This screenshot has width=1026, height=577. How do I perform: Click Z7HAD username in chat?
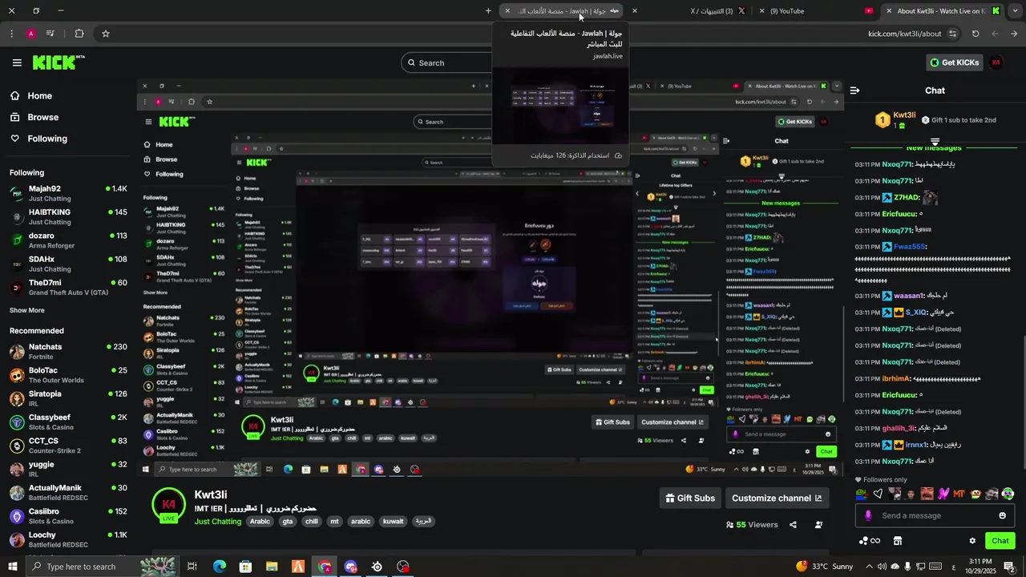[906, 198]
